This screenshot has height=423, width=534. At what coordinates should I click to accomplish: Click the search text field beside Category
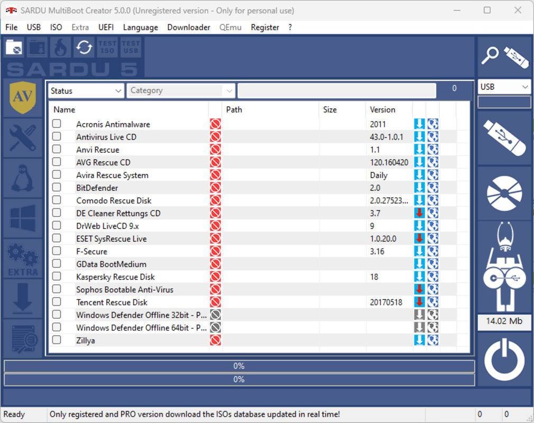(337, 90)
